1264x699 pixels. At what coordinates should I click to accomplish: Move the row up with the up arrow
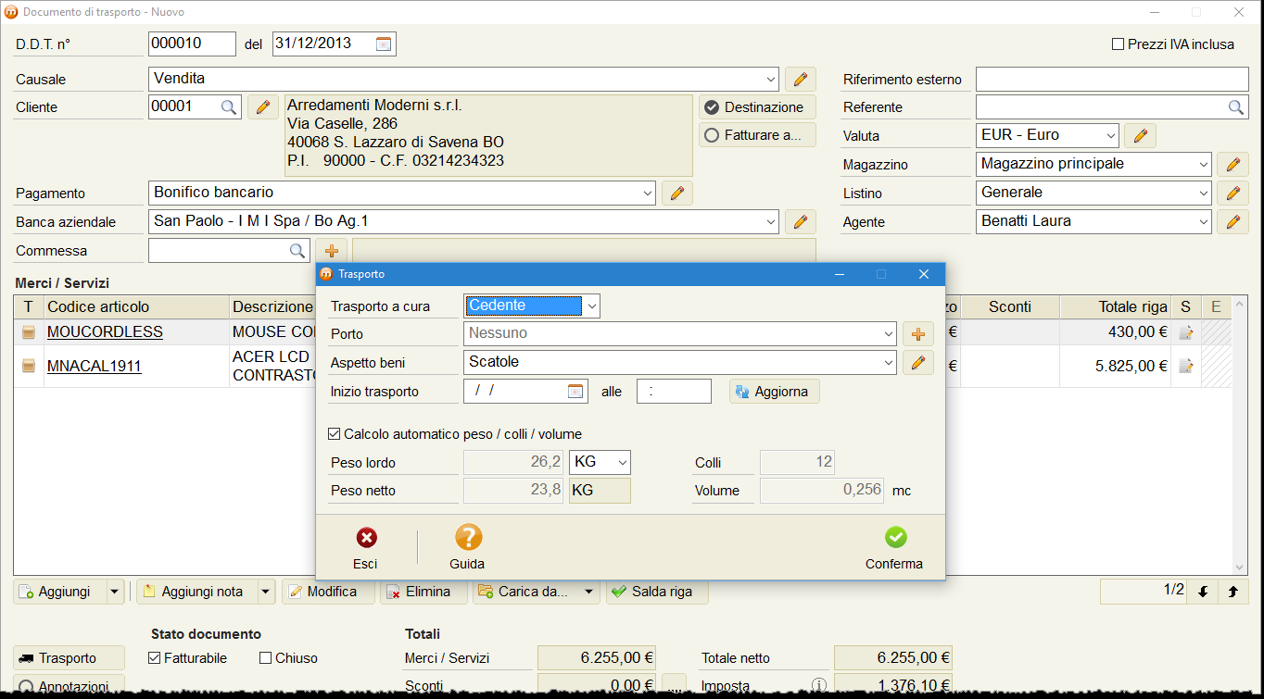click(x=1232, y=592)
